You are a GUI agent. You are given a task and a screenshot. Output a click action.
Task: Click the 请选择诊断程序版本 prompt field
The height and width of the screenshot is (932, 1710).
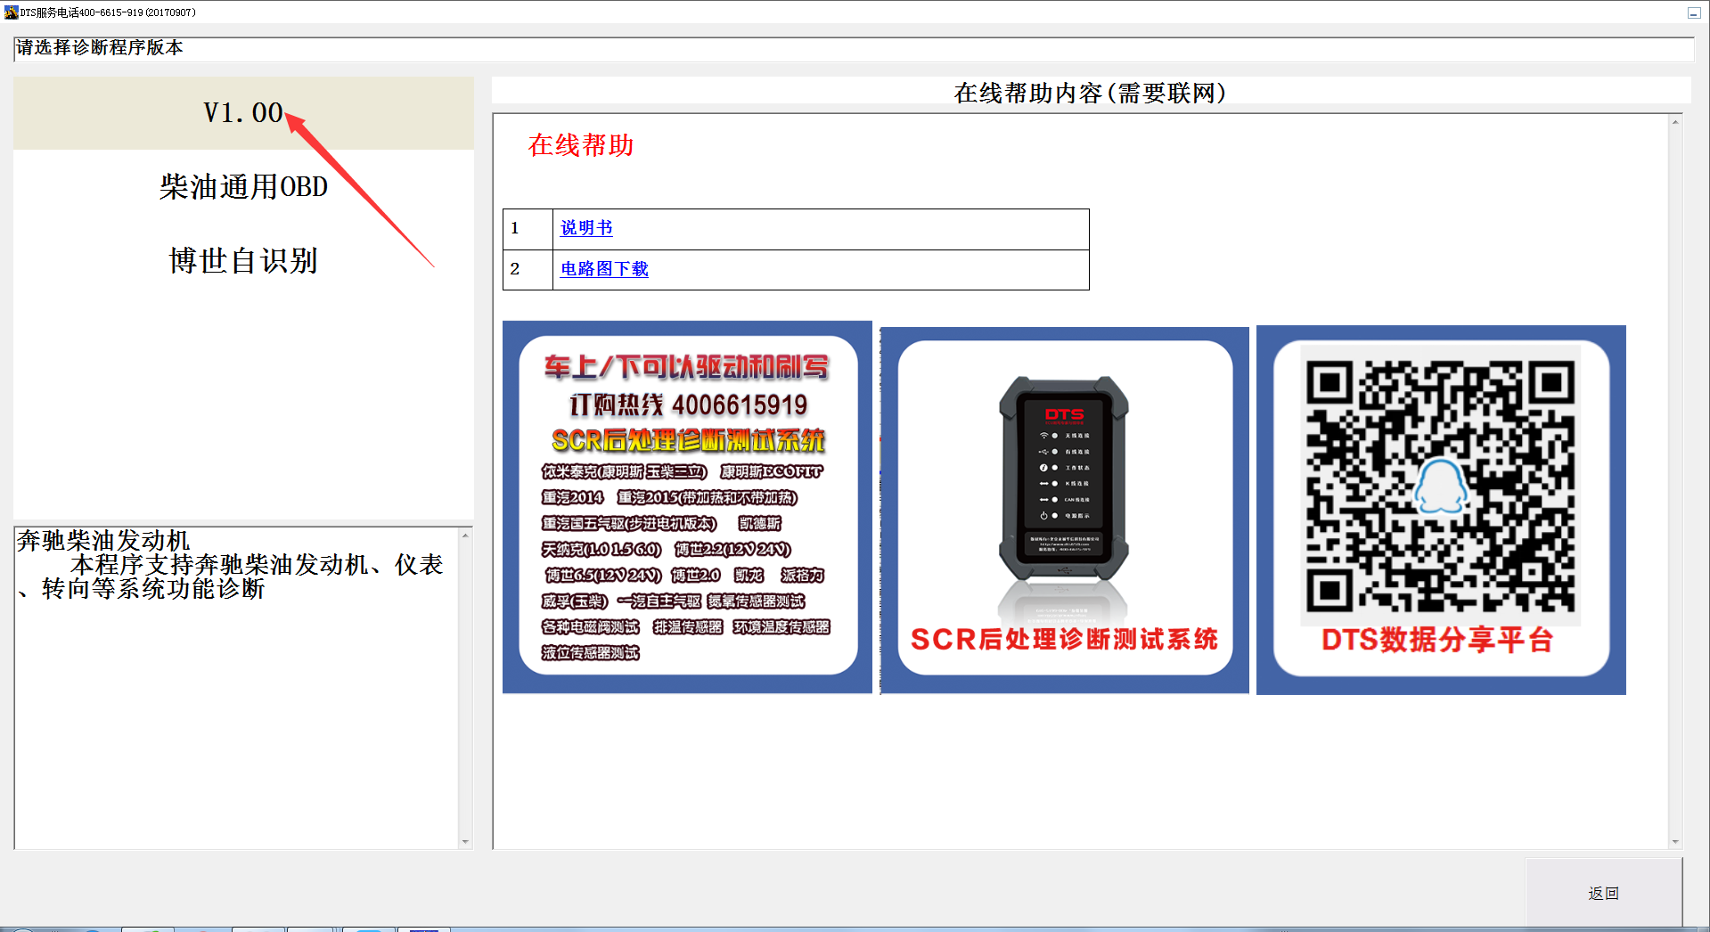pos(854,49)
